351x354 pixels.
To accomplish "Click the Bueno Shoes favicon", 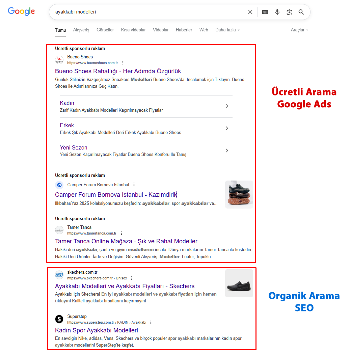I will coord(59,60).
